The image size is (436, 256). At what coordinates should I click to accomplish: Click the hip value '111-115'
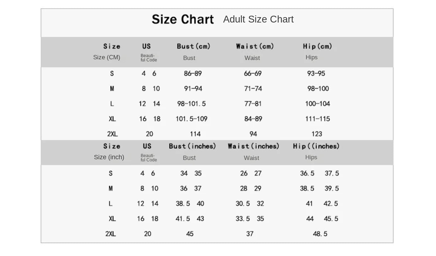317,119
